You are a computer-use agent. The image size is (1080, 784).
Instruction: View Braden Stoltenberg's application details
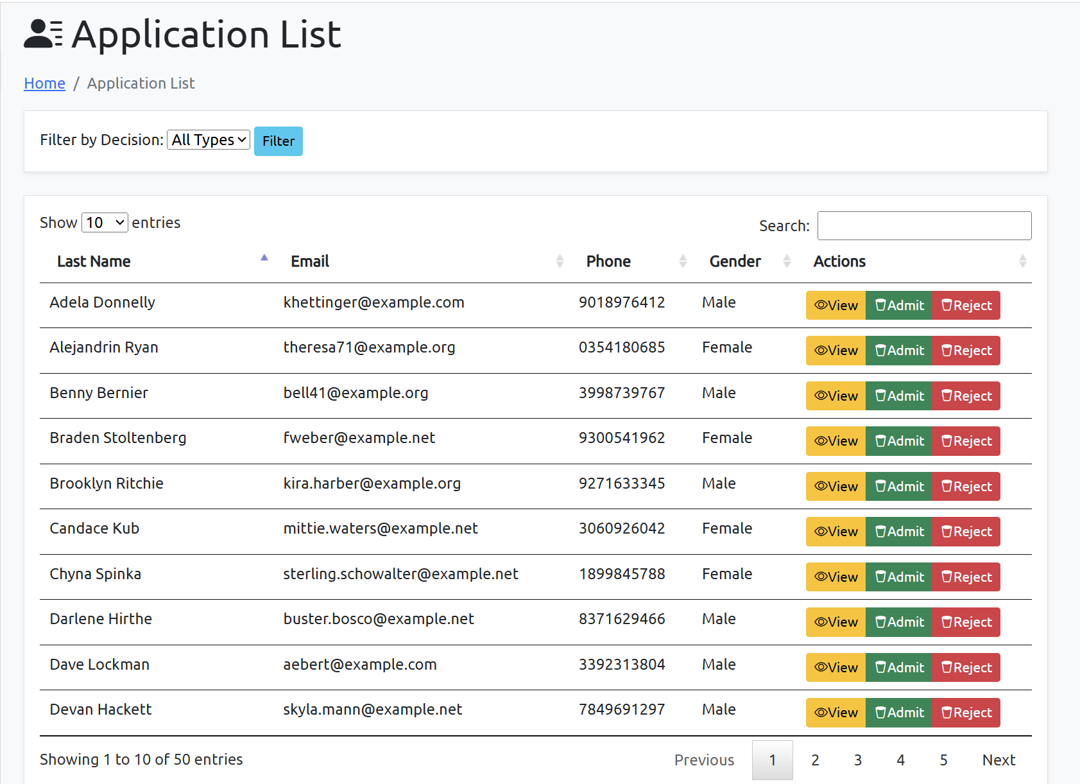pyautogui.click(x=836, y=441)
